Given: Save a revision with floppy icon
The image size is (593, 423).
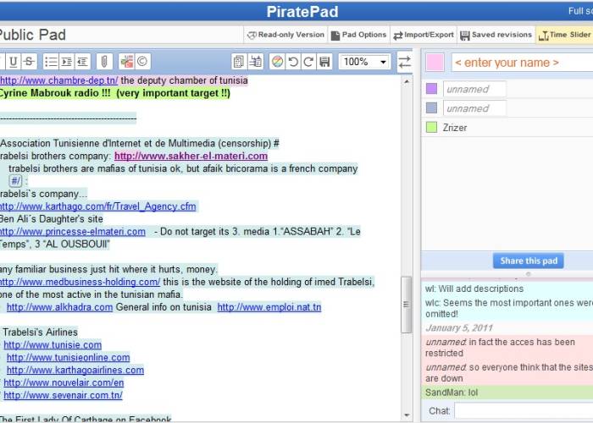Looking at the screenshot, I should 324,62.
